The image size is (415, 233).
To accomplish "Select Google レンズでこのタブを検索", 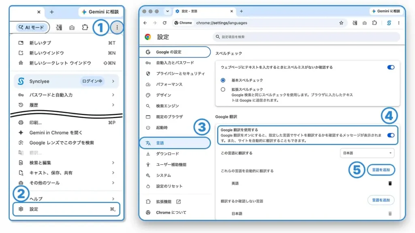I will point(67,143).
